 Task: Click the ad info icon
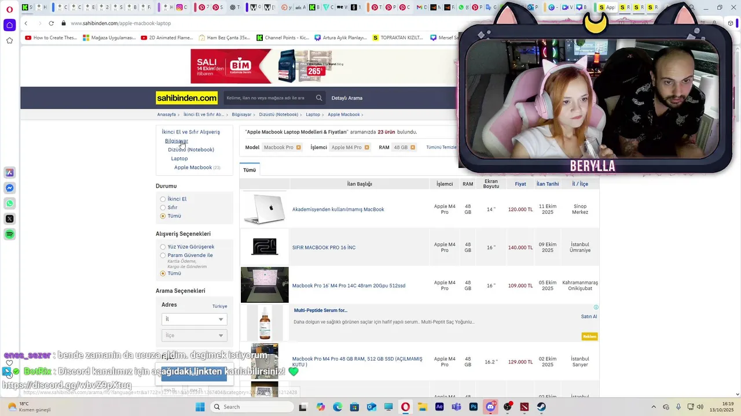pos(596,307)
